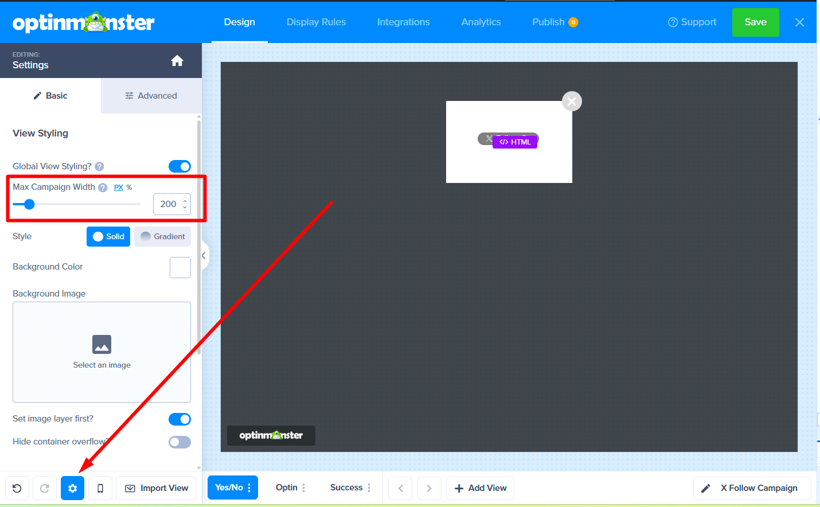Click the Global View Styling help icon
Viewport: 820px width, 507px height.
(99, 166)
